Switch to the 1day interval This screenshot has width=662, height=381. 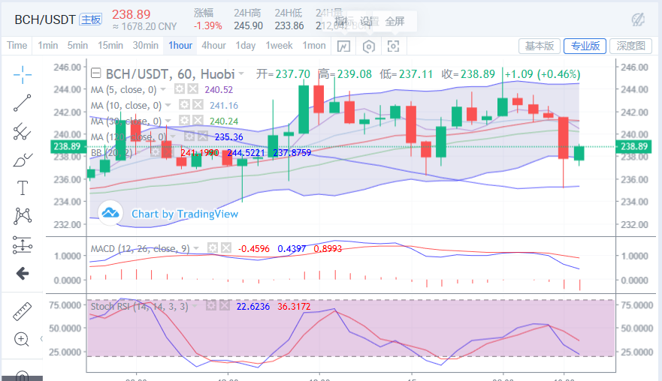click(245, 46)
